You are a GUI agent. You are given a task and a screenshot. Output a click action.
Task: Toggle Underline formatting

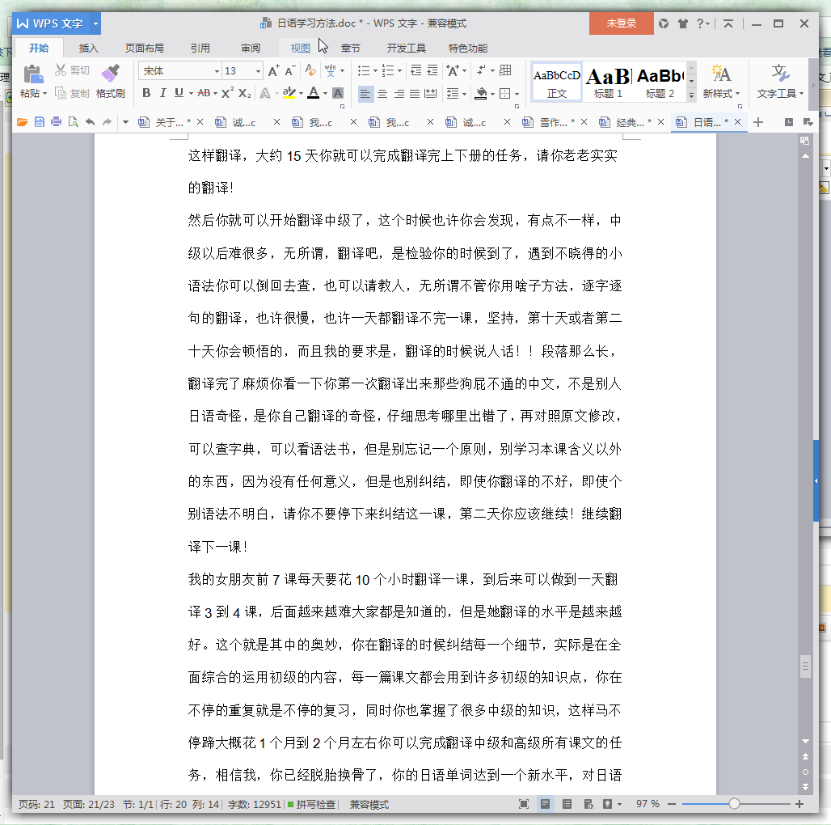click(x=179, y=93)
